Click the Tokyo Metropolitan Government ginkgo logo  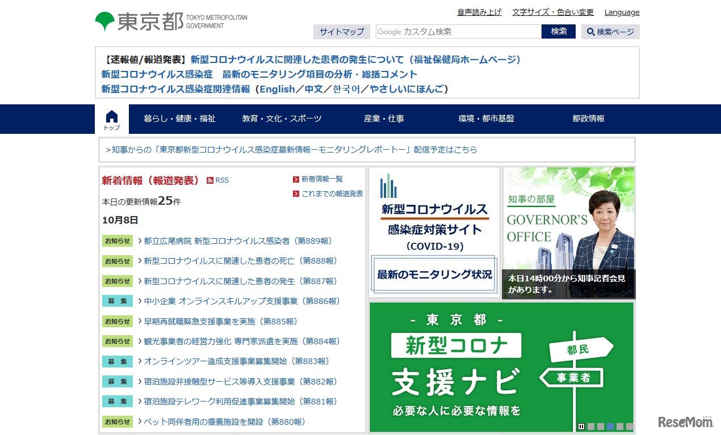coord(105,18)
